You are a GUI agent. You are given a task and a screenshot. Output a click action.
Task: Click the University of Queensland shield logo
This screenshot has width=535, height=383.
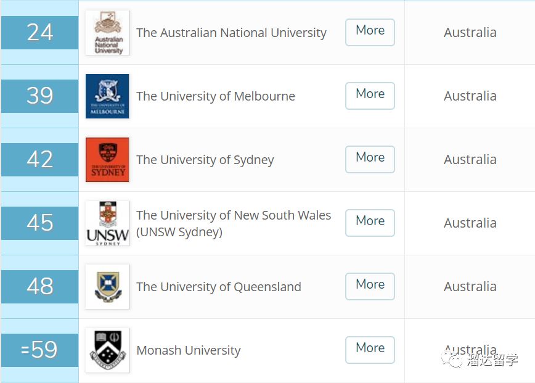[x=107, y=287]
